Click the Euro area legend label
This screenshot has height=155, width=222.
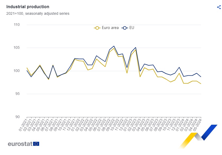tap(110, 28)
